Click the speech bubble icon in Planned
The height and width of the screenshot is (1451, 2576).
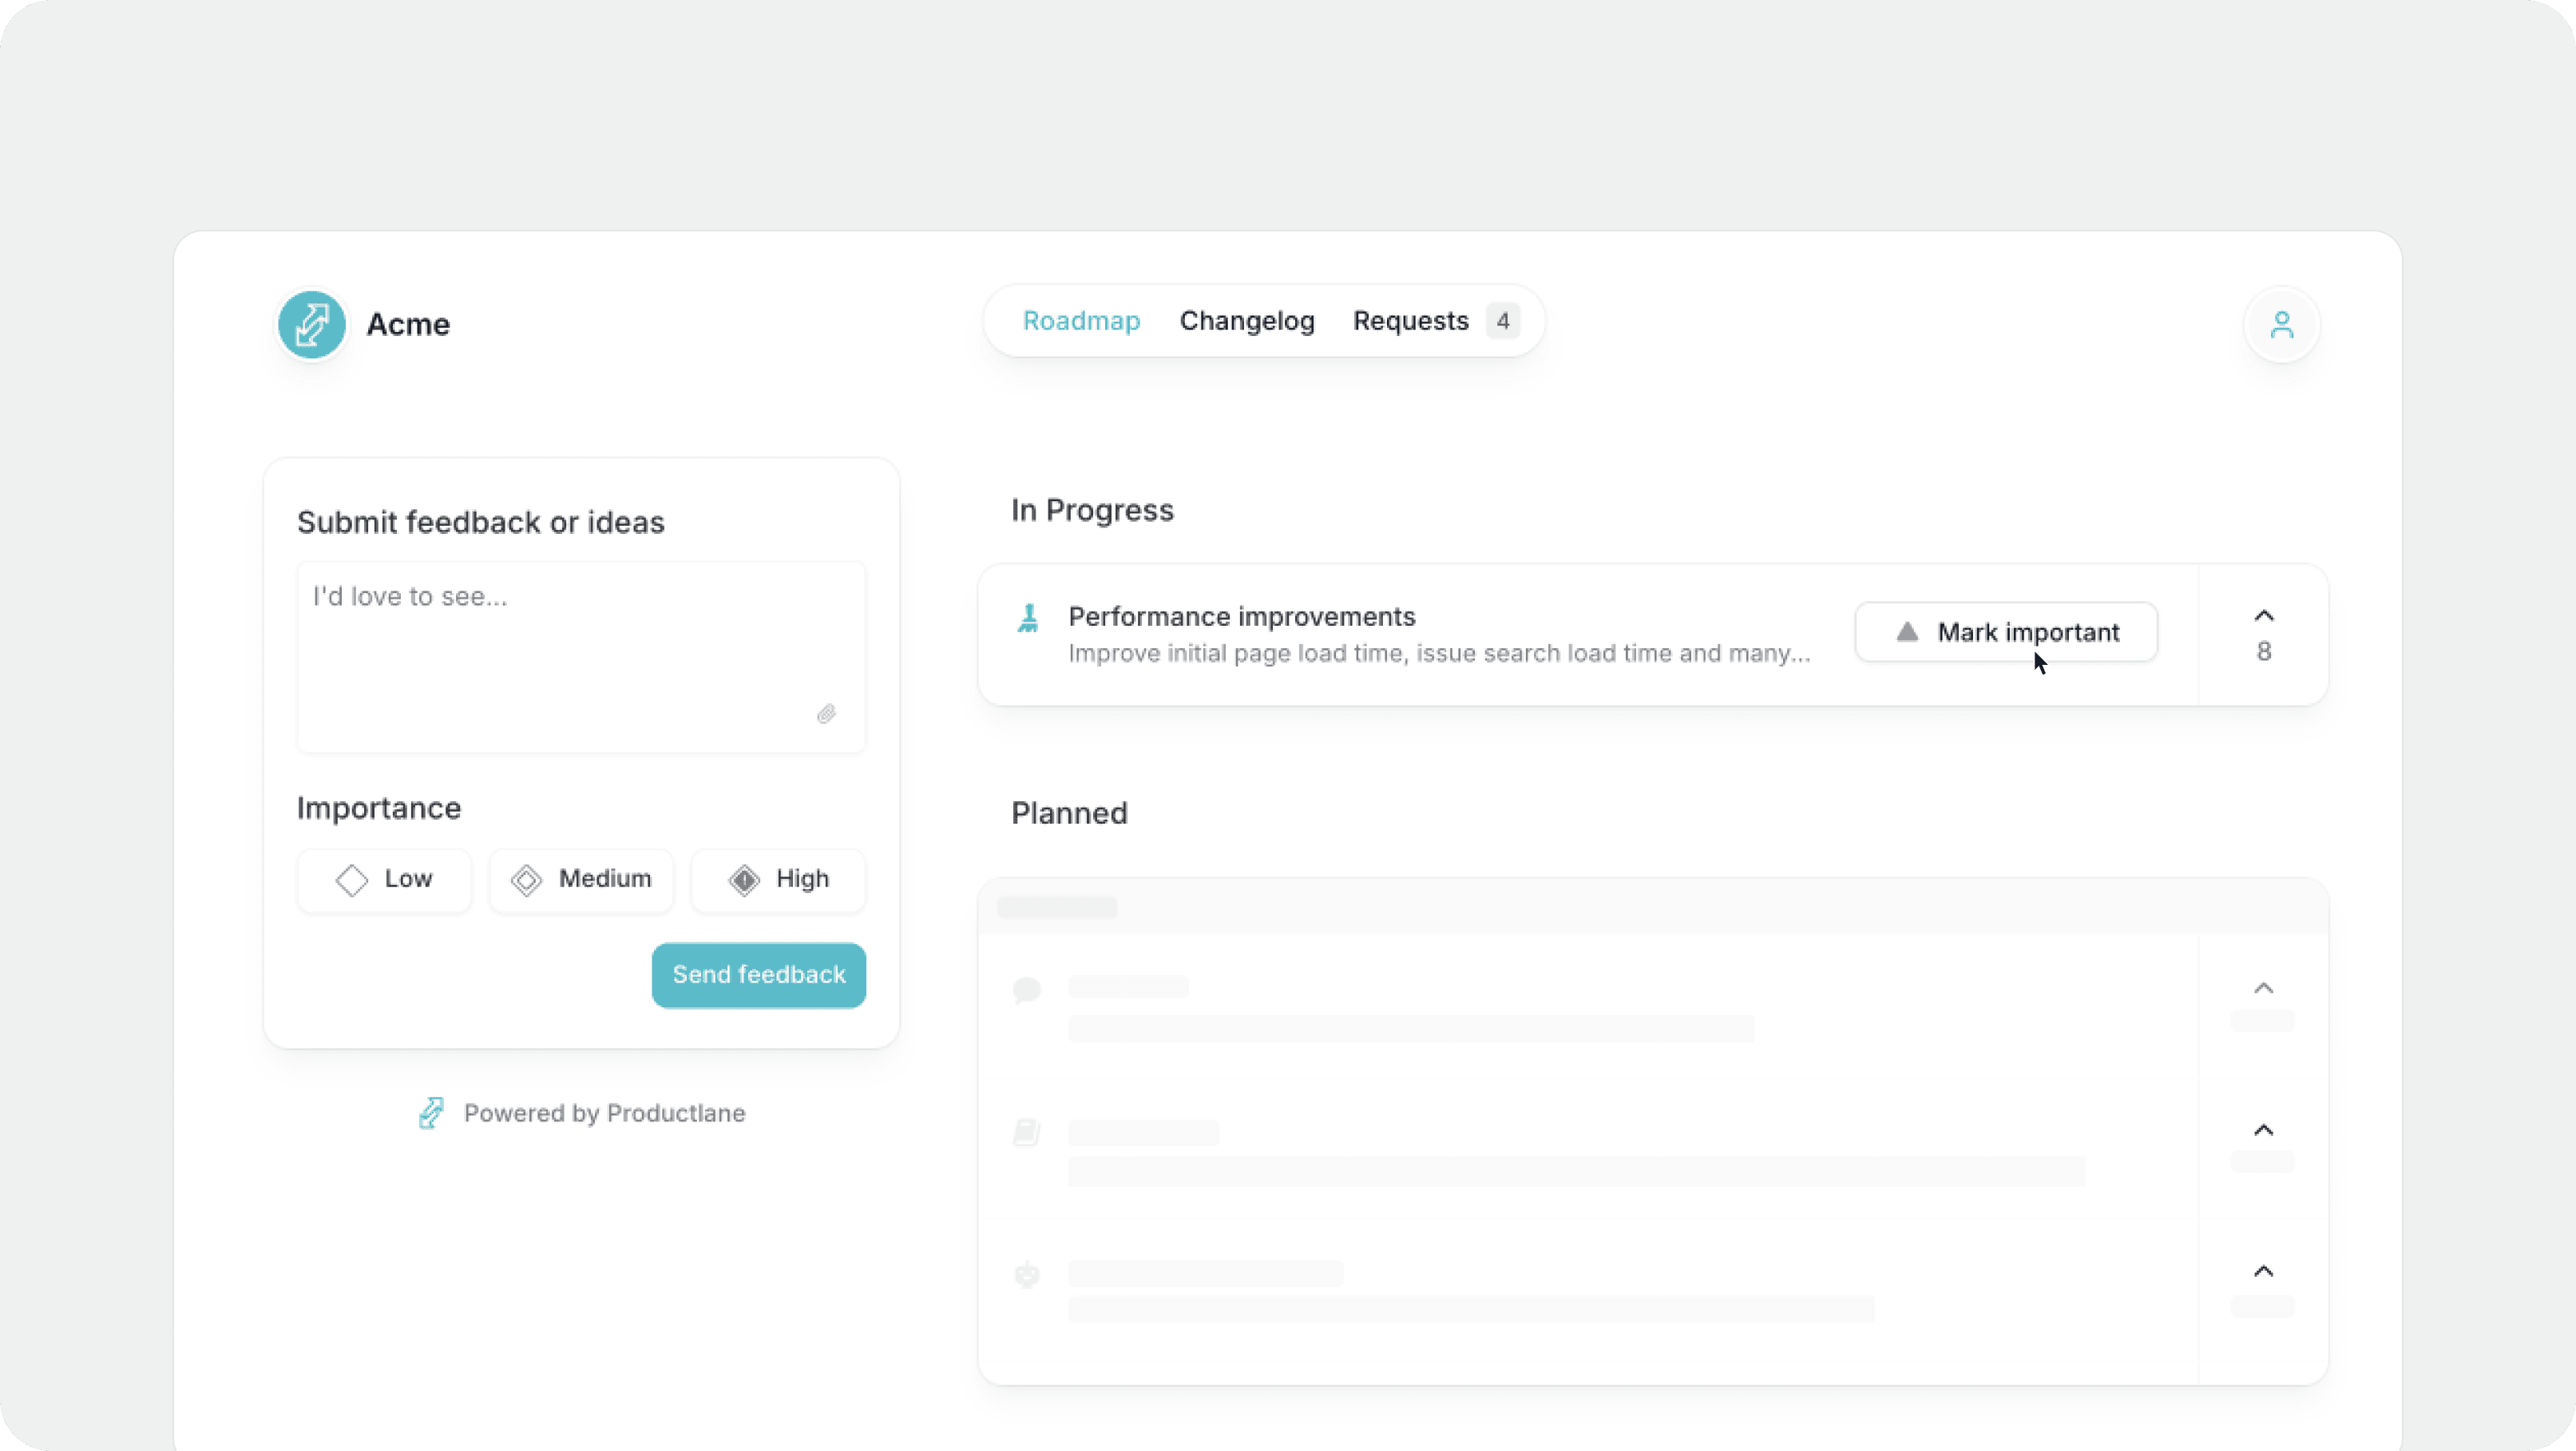click(x=1027, y=990)
